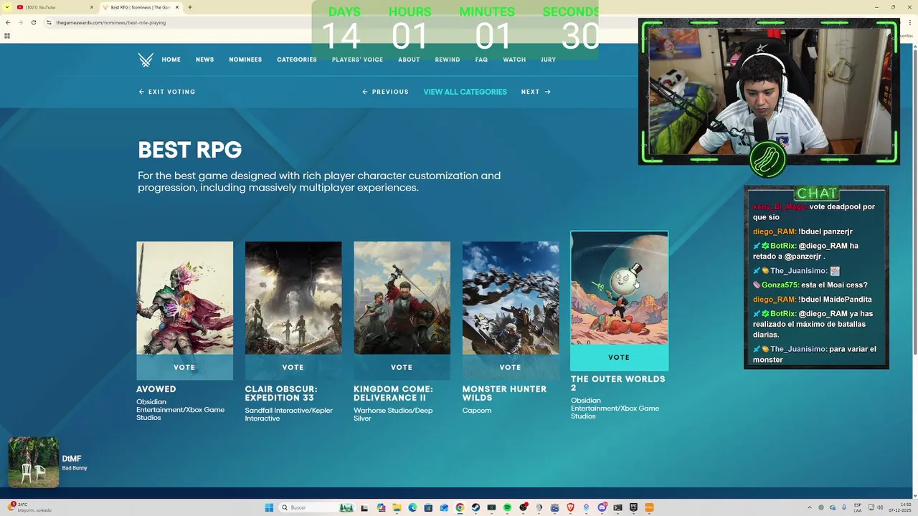Open Task View from the taskbar
This screenshot has width=918, height=516.
[365, 507]
